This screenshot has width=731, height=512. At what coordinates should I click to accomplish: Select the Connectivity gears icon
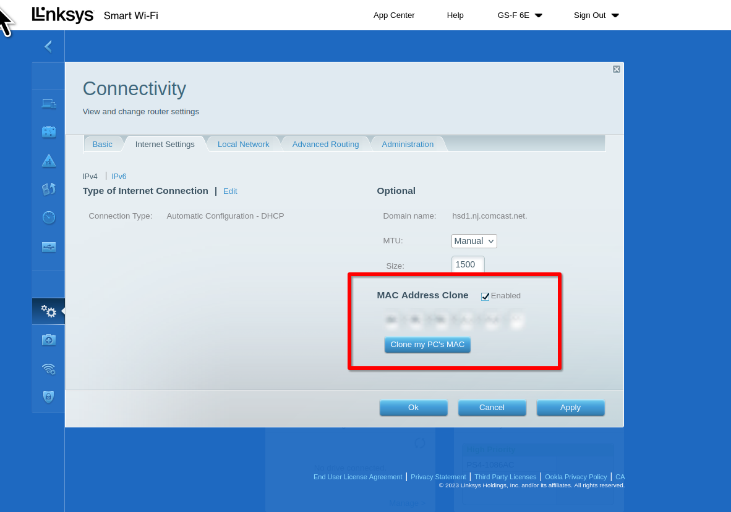[x=48, y=311]
